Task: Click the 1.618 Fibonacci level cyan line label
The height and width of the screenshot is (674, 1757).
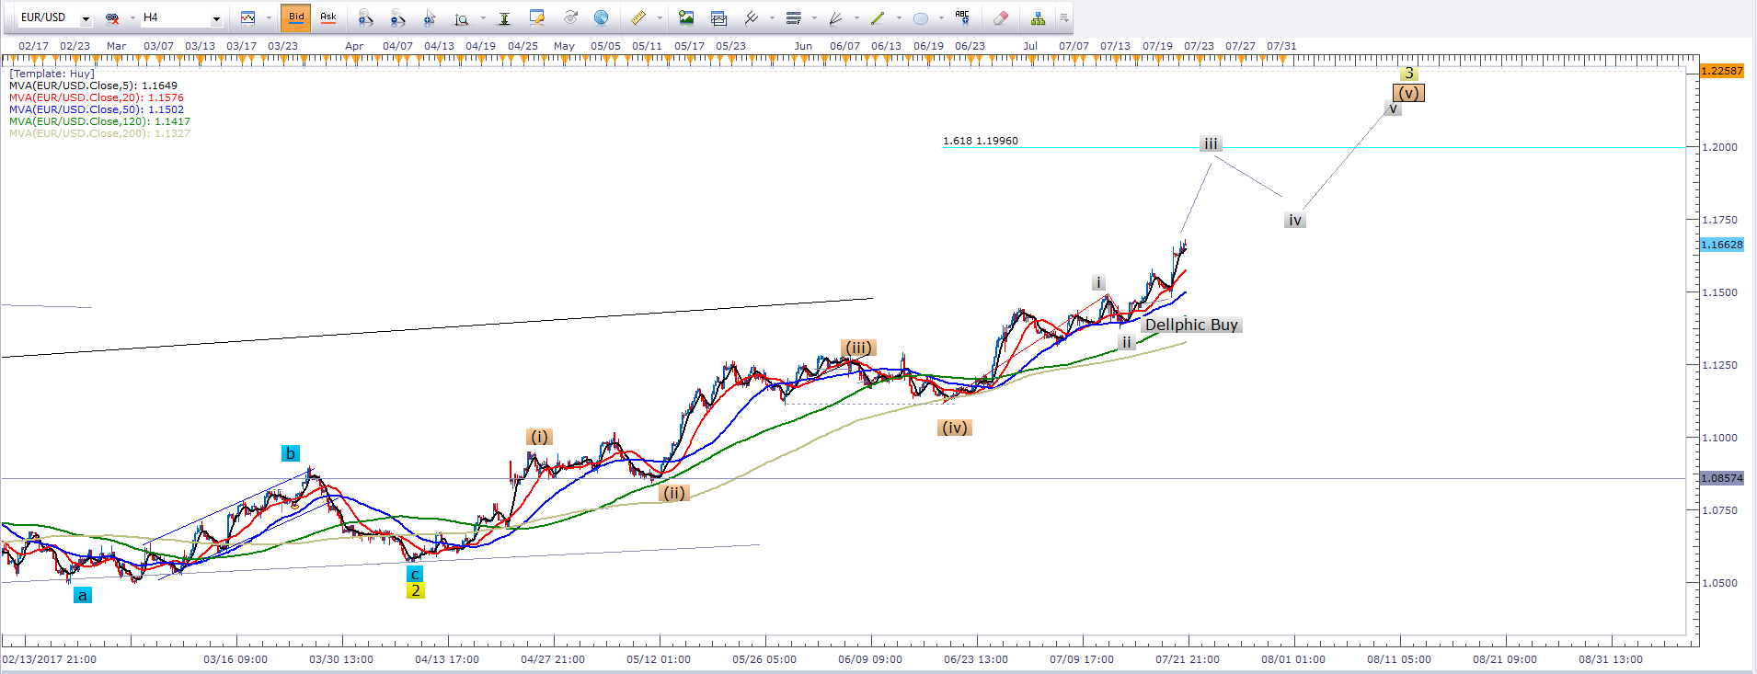Action: tap(980, 141)
